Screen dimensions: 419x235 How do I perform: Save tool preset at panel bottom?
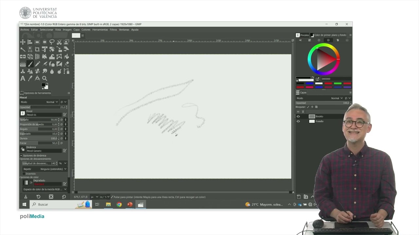(x=26, y=196)
